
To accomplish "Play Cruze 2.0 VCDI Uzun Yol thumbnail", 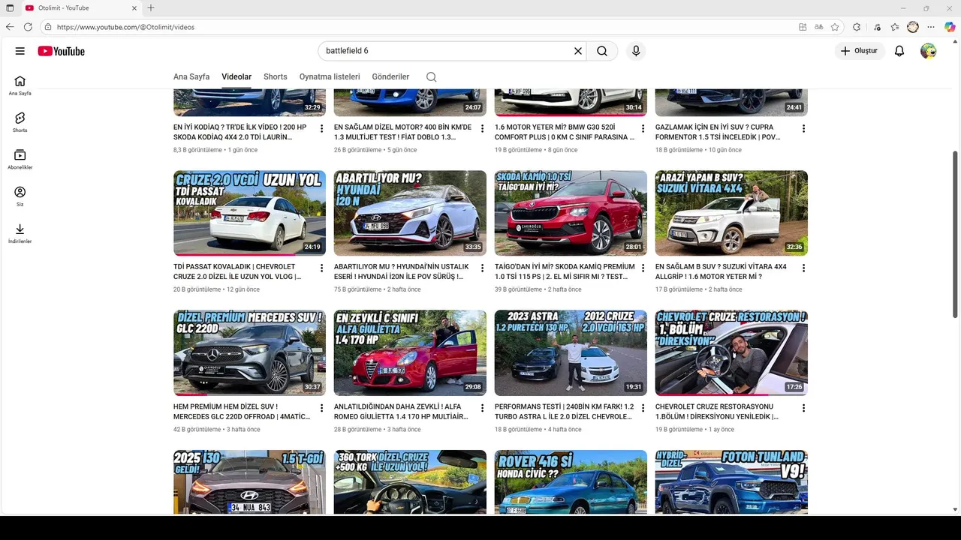I will tap(249, 213).
